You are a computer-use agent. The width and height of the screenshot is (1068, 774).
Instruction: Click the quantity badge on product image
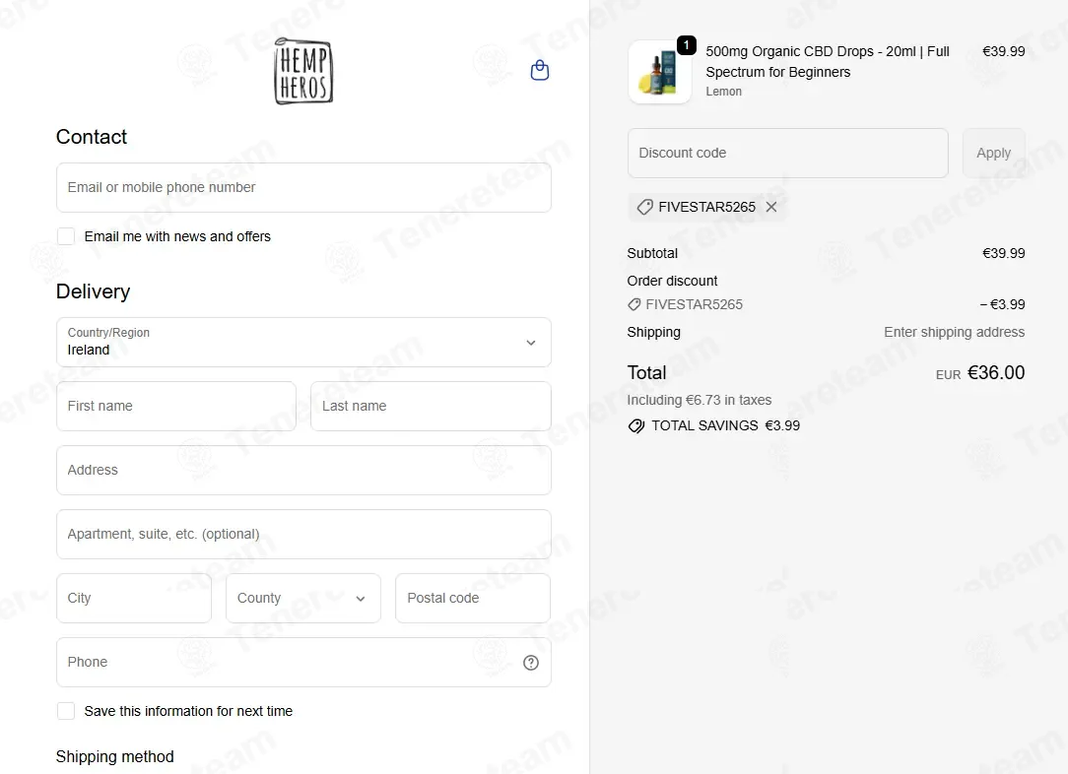[x=686, y=45]
